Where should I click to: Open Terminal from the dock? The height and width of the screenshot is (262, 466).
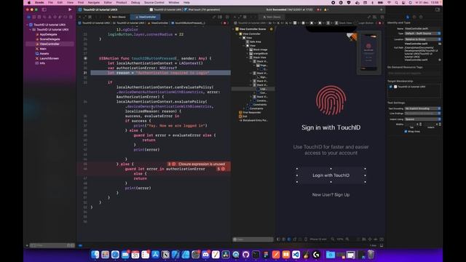coord(256,255)
